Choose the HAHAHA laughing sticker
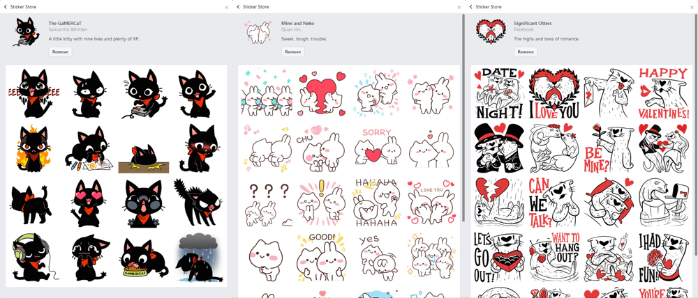Viewport: 698px width, 298px height. point(376,203)
